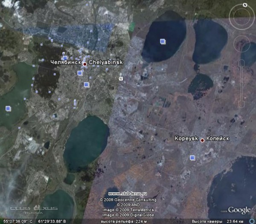Screen dimensions: 256x224
Task: Open the photo icon on the western reservoir
Action: 8,109
